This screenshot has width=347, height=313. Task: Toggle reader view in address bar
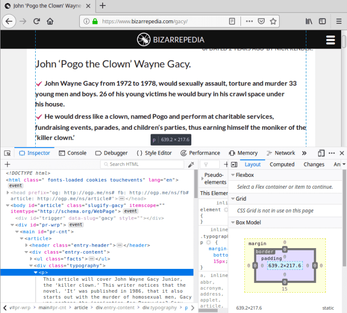coord(231,21)
